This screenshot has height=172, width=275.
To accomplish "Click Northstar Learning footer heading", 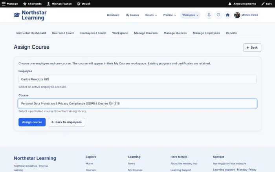I will [x=35, y=158].
